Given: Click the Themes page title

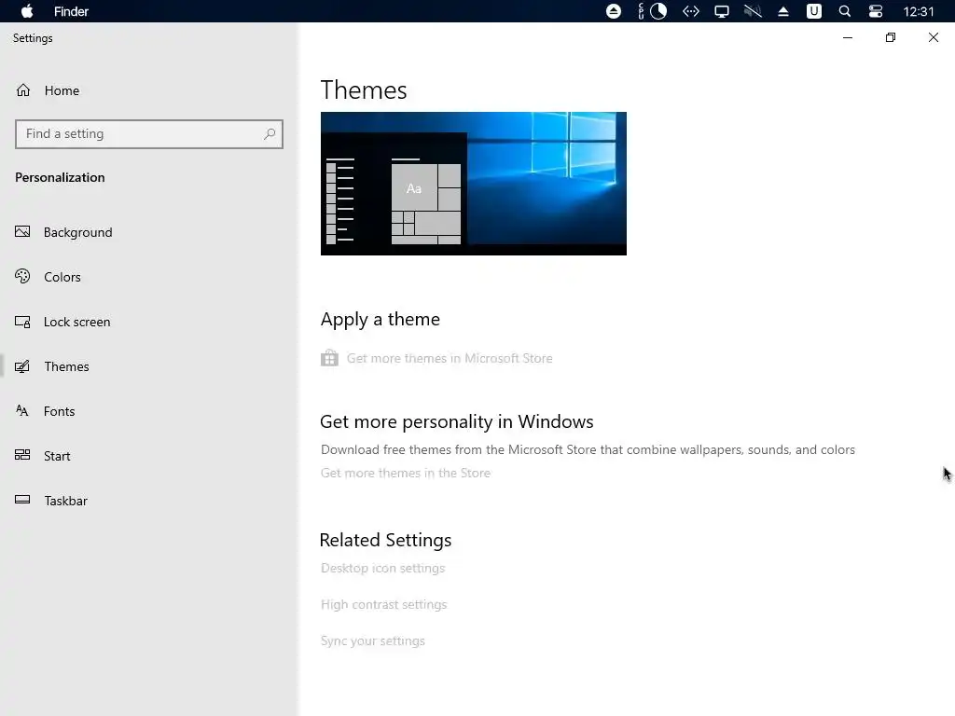Looking at the screenshot, I should coord(364,90).
